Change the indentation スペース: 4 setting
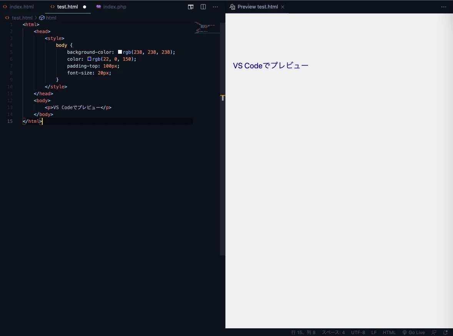Viewport: 453px width, 336px height. (333, 332)
